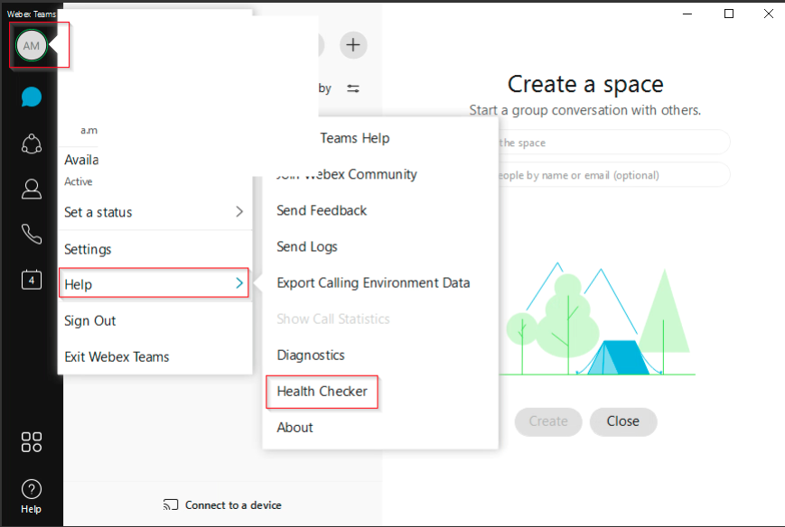Click the AM profile avatar
This screenshot has width=785, height=527.
(x=32, y=45)
